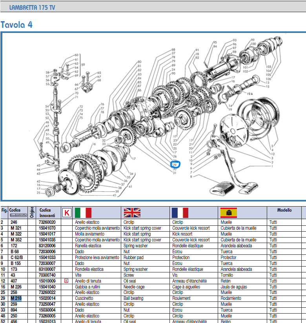Click the LAMBRETTA 175 TV title
306x323 pixels.
click(32, 7)
